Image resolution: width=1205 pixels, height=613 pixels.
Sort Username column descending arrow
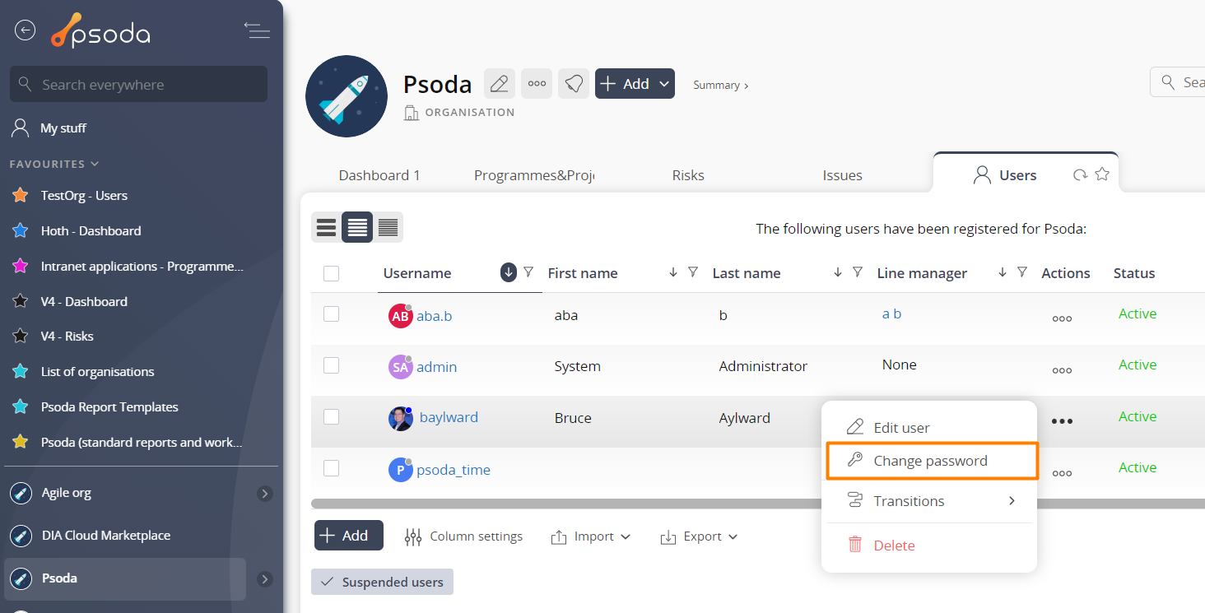(509, 272)
